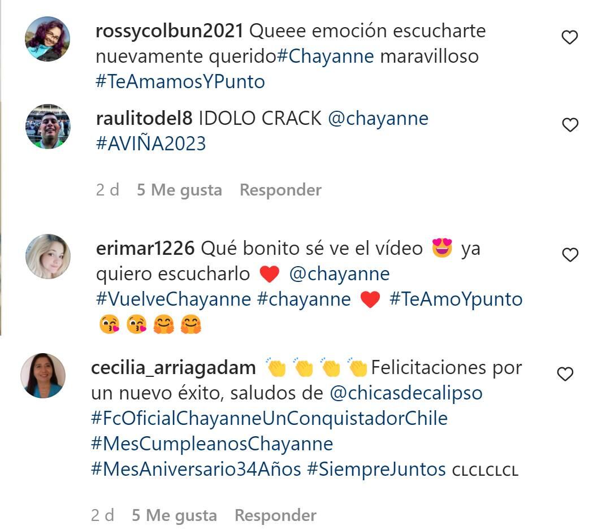Open the #FcOficialChayanneUnConquistadorChile hashtag
This screenshot has height=530, width=589.
click(269, 419)
